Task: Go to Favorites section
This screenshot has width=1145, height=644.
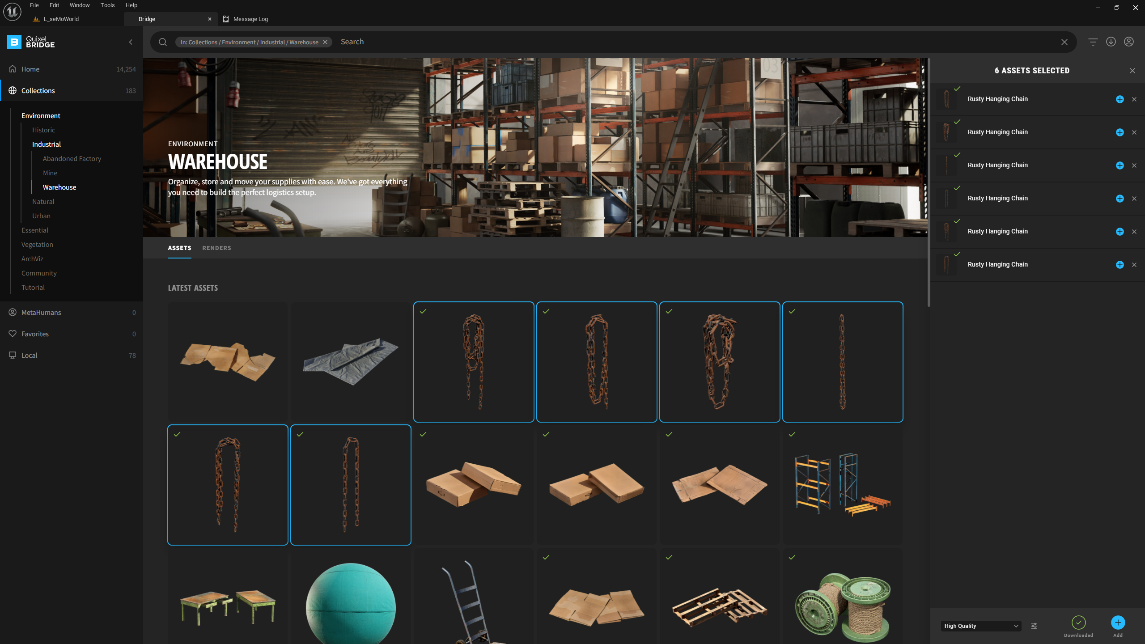Action: click(35, 334)
